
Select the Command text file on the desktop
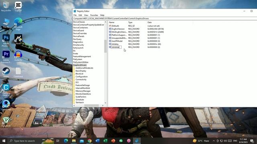[x=18, y=72]
